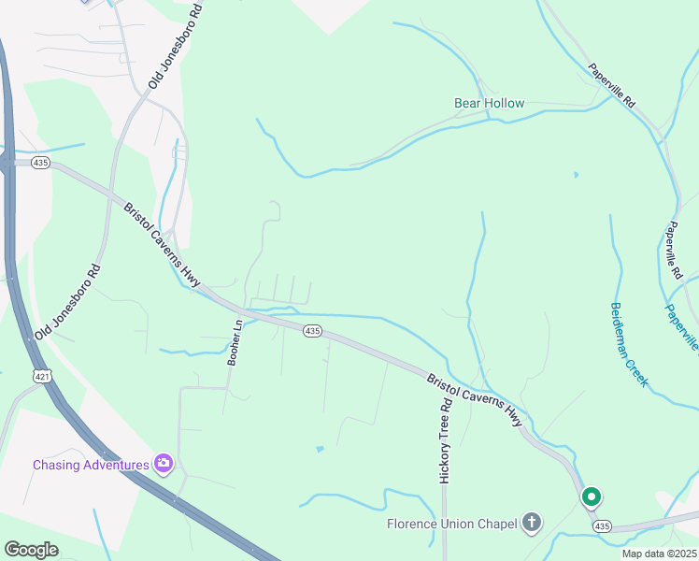Click the upper Bristol Caverns Hwy label
The image size is (699, 561).
coord(162,245)
